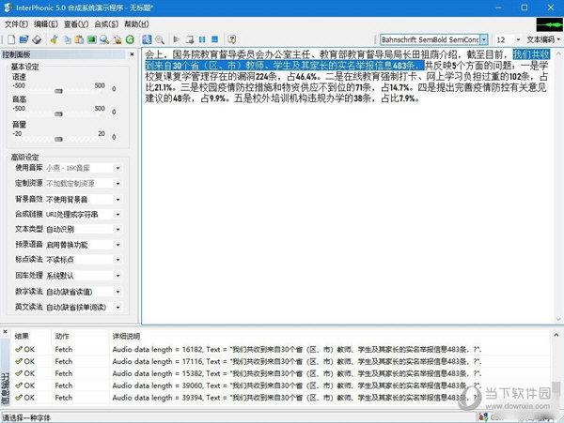The width and height of the screenshot is (564, 423).
Task: Click the toolbar icon left of green refresh
Action: pyautogui.click(x=117, y=39)
